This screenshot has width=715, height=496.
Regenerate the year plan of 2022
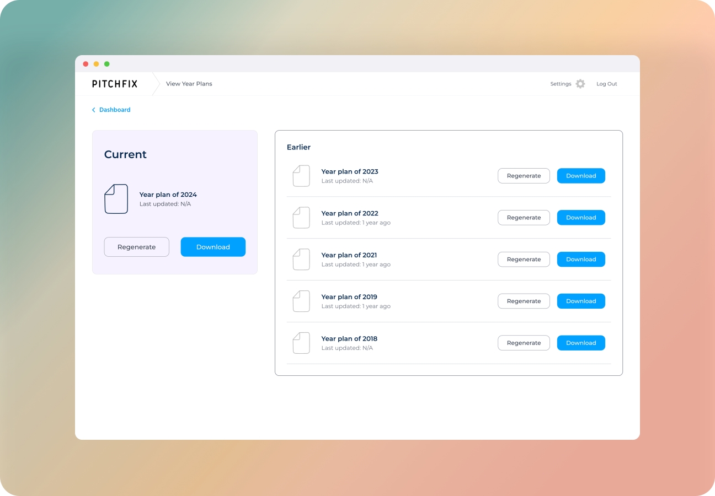(524, 218)
